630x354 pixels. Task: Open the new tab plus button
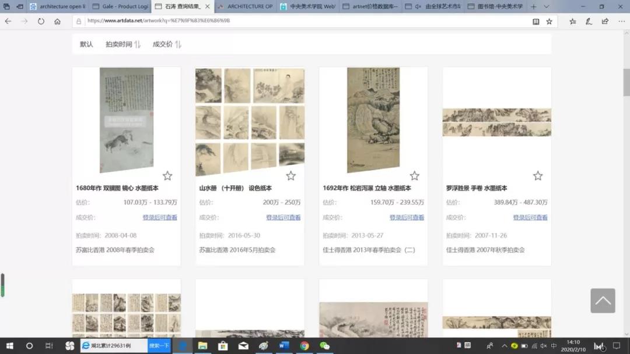533,6
